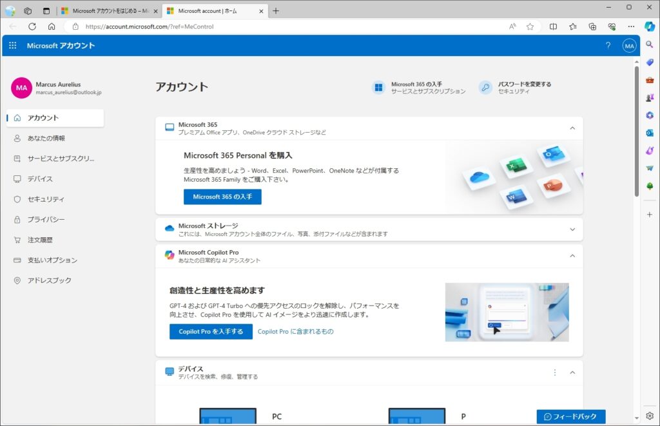
Task: Open the Microsoft apps launcher grid icon
Action: (x=13, y=46)
